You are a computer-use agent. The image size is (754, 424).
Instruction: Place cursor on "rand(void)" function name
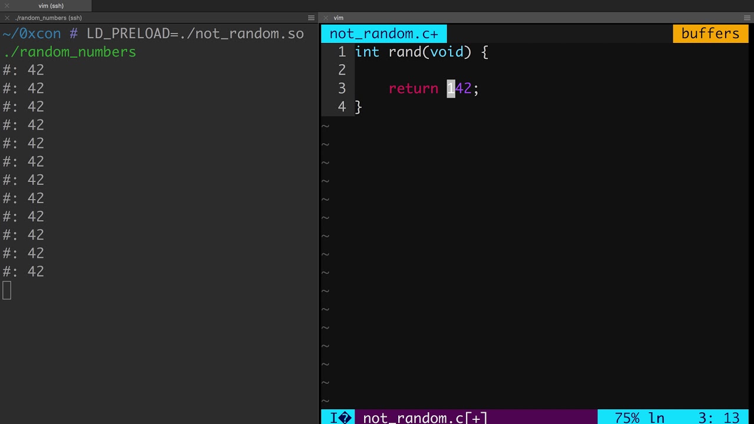[x=429, y=52]
